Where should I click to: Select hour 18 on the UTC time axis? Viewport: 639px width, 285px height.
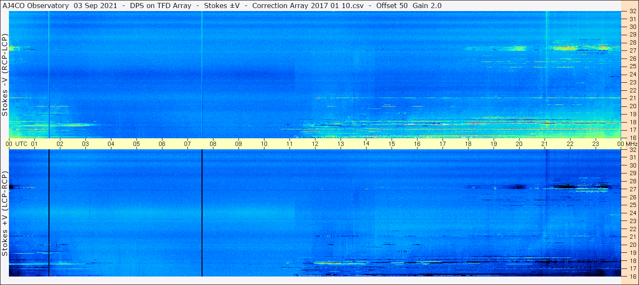468,144
